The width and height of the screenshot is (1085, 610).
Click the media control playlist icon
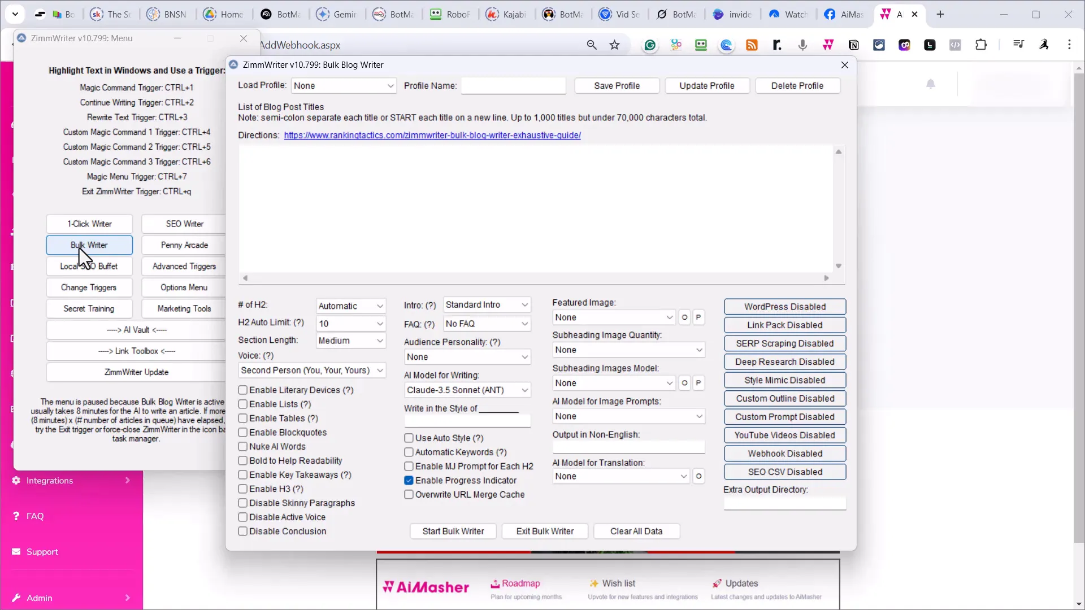(1018, 45)
